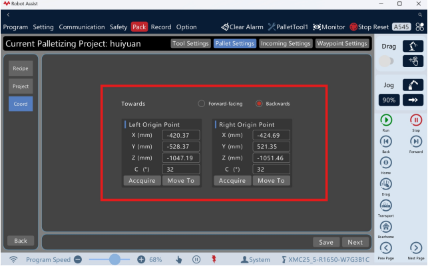The image size is (430, 266).
Task: Click the Drag shortcut icon in side panel
Action: [x=386, y=184]
